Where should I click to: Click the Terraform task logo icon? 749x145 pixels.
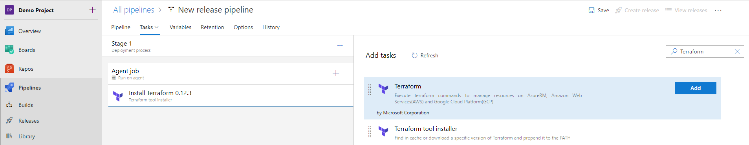tap(383, 89)
